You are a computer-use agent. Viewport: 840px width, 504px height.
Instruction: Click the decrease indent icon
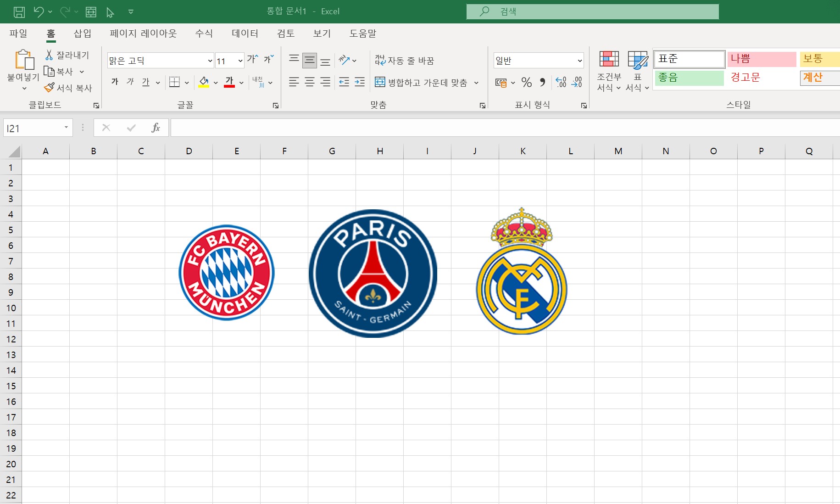coord(344,82)
